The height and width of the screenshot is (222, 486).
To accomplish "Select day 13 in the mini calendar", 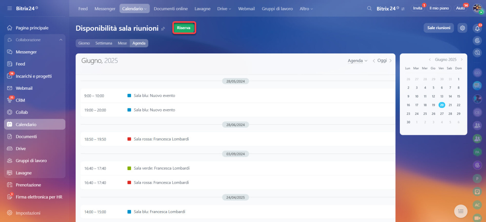I will pos(442,96).
